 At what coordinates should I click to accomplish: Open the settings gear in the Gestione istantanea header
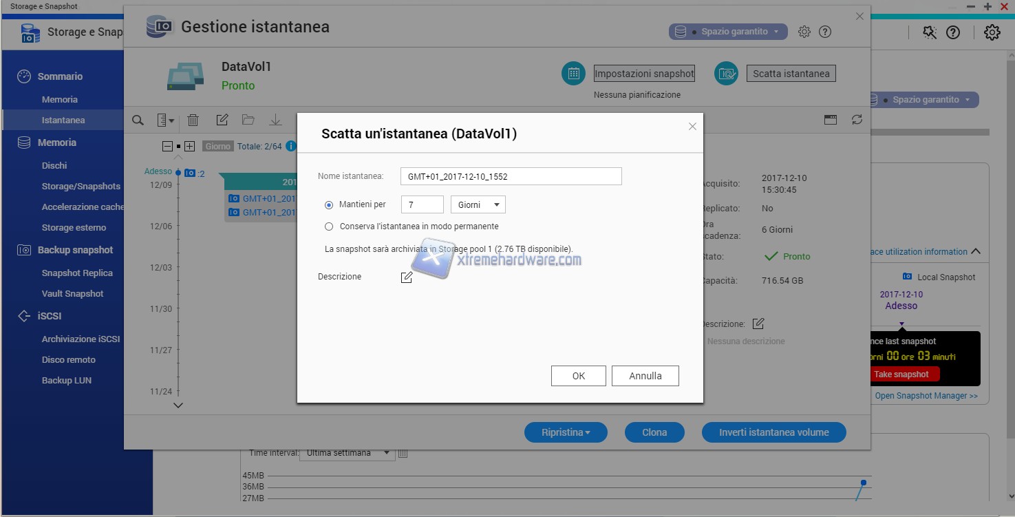804,32
